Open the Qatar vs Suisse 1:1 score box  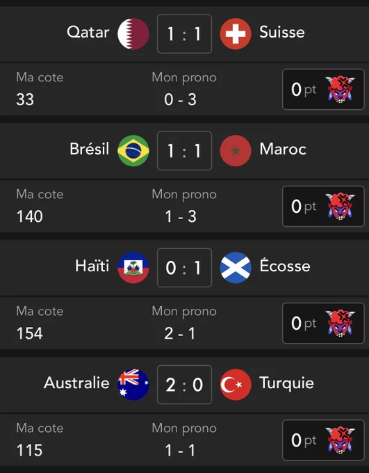tap(185, 34)
